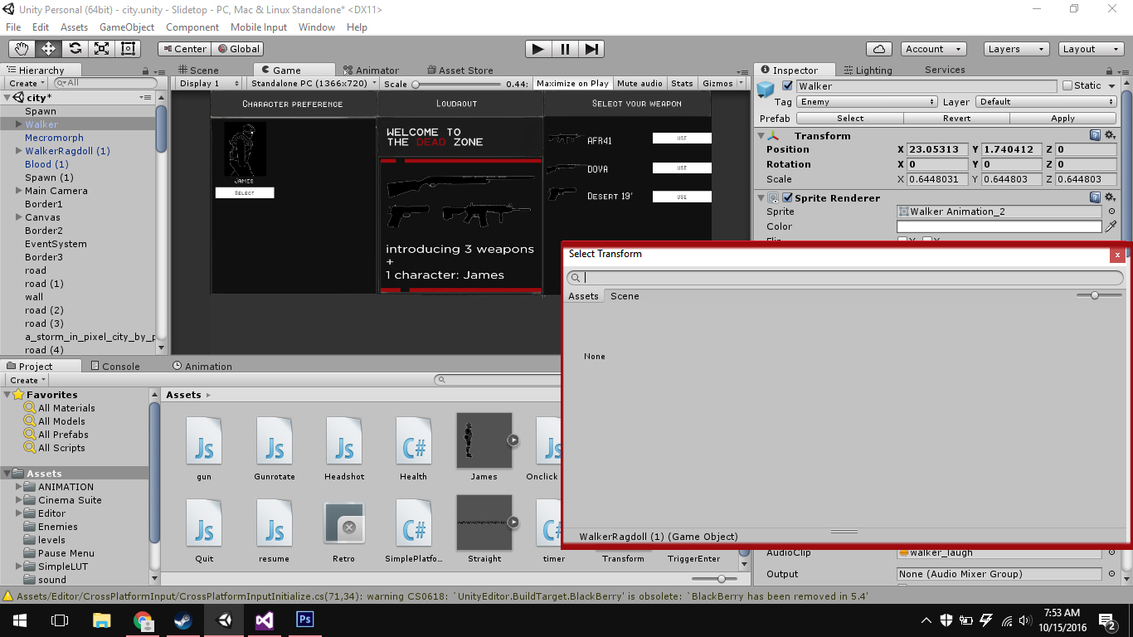This screenshot has height=637, width=1133.
Task: Toggle Maximize on Play
Action: (x=572, y=84)
